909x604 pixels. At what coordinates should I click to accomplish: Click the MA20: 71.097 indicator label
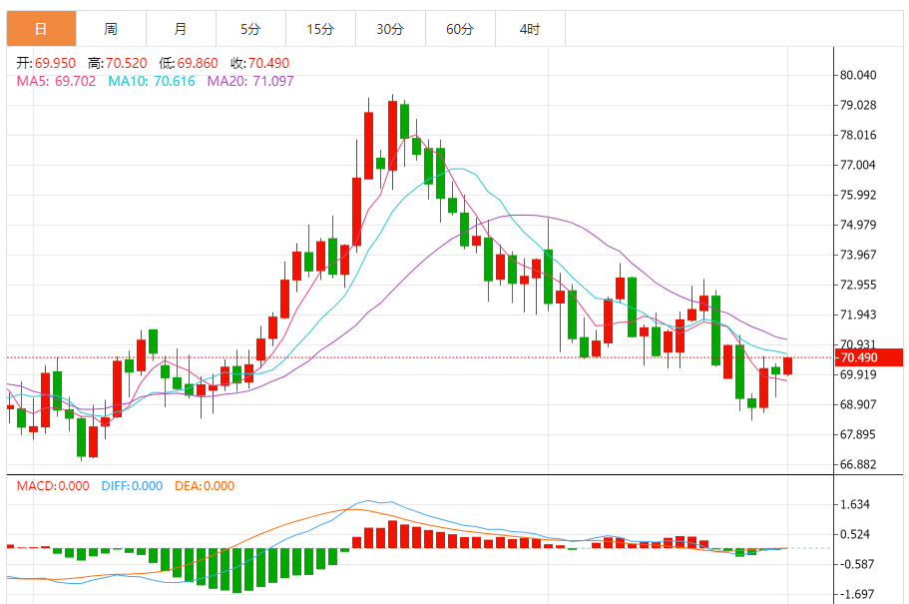[250, 81]
